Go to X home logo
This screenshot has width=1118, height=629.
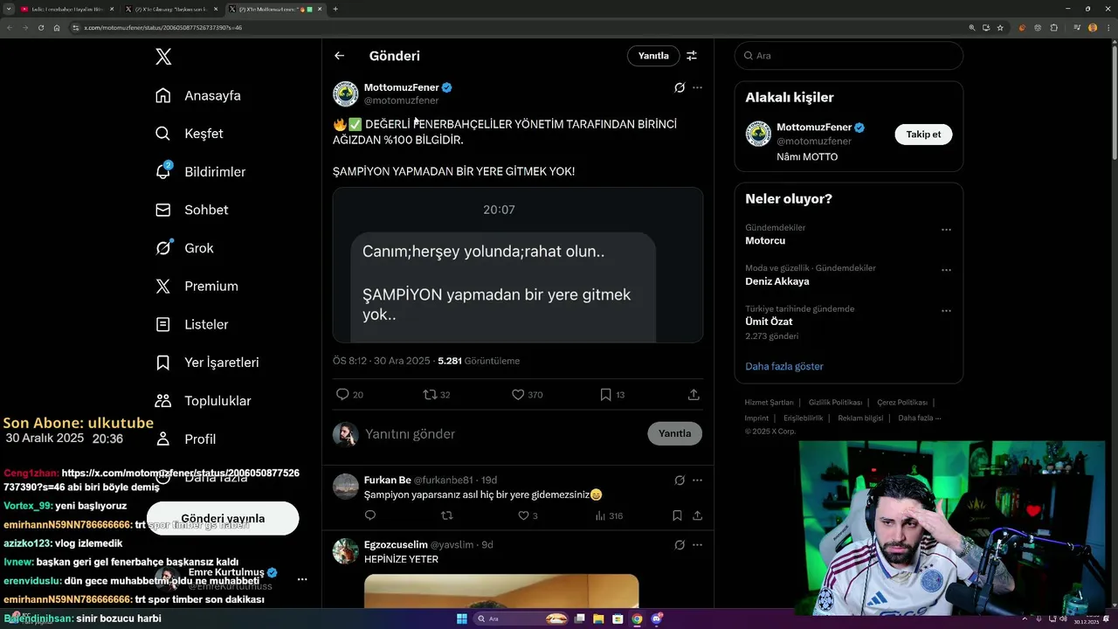point(163,57)
